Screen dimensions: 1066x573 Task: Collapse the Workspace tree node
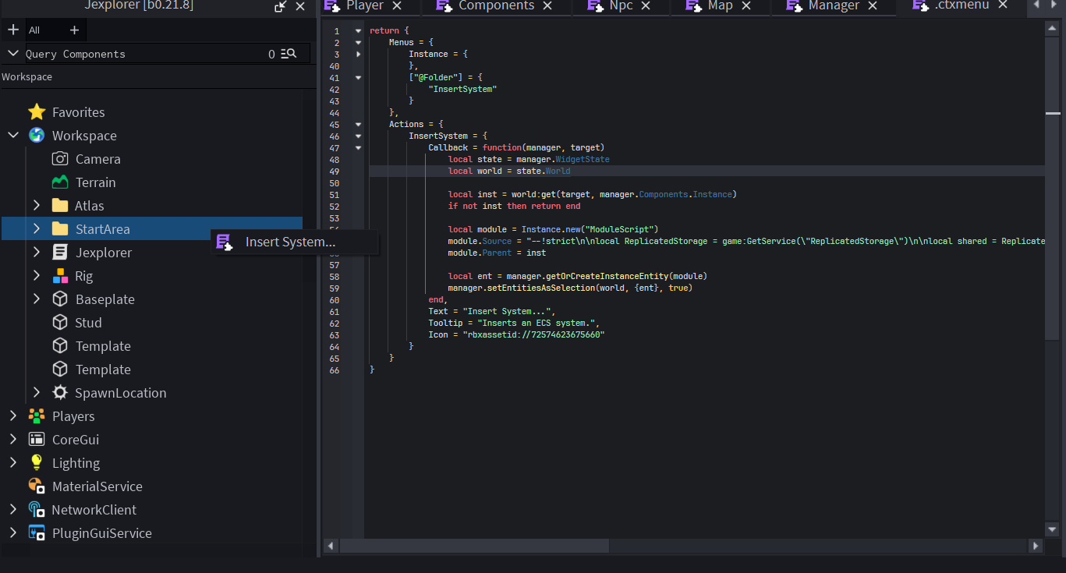pos(13,136)
